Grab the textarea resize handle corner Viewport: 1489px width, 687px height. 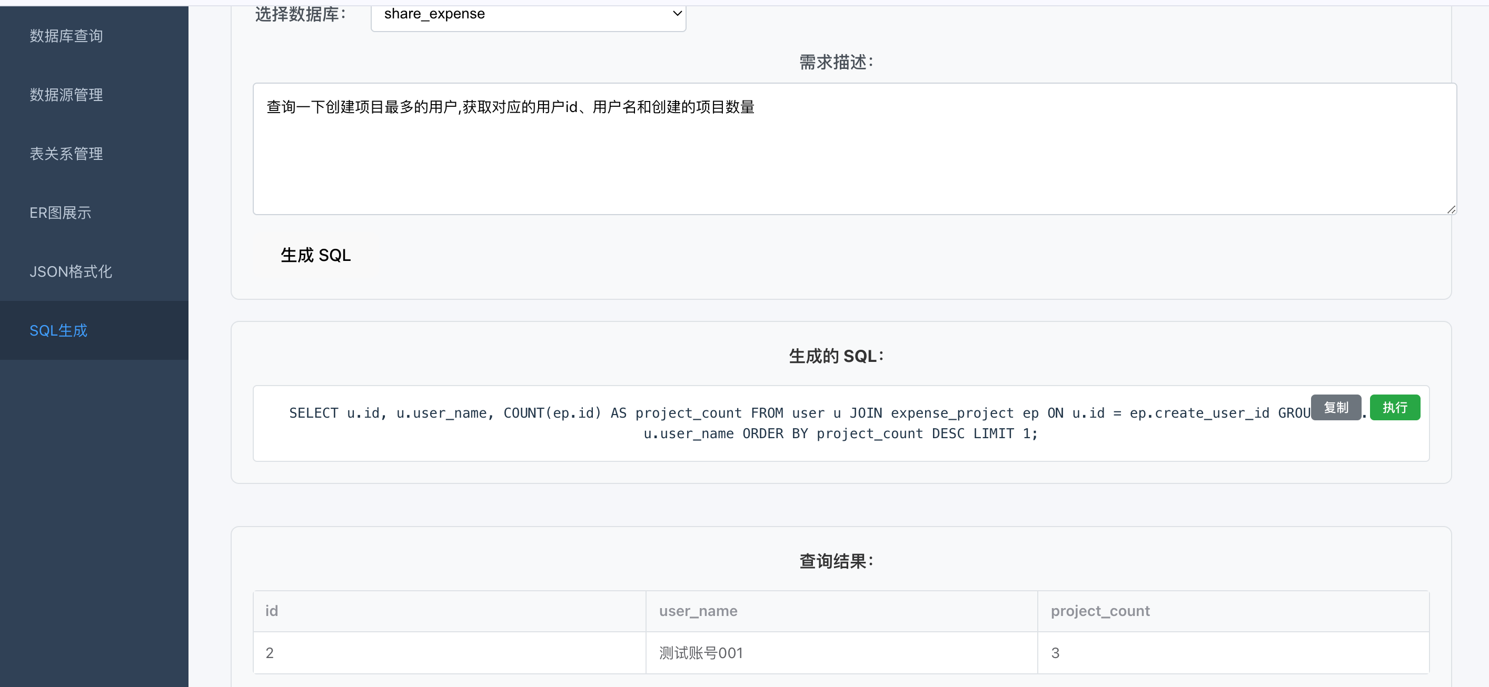[1451, 209]
